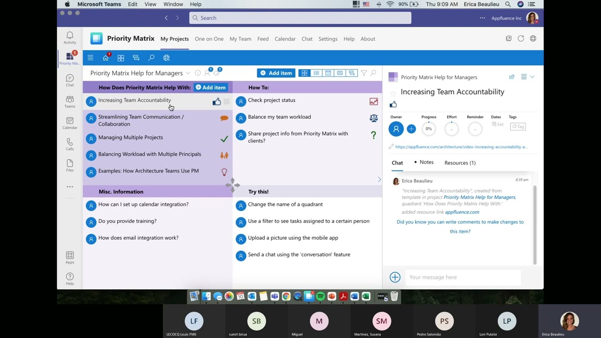Open Teams section in the left sidebar

[x=69, y=101]
